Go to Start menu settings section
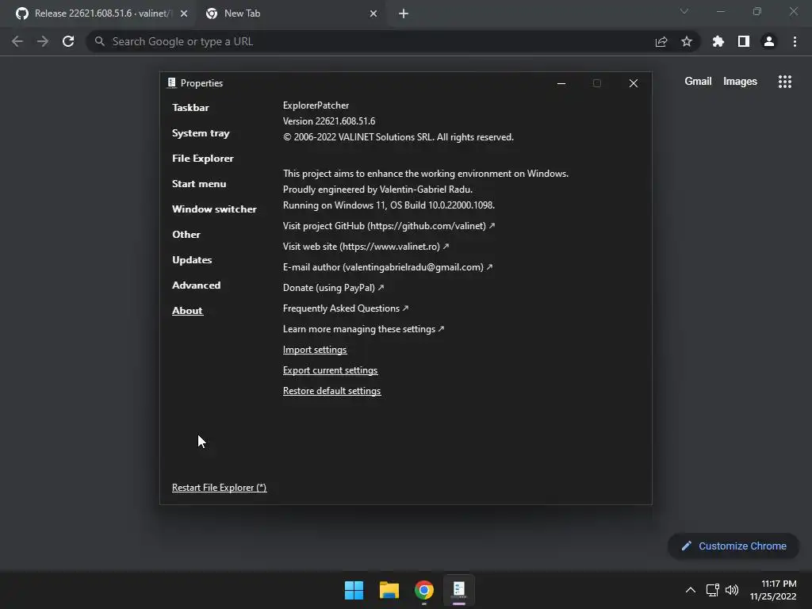The image size is (812, 609). point(199,184)
